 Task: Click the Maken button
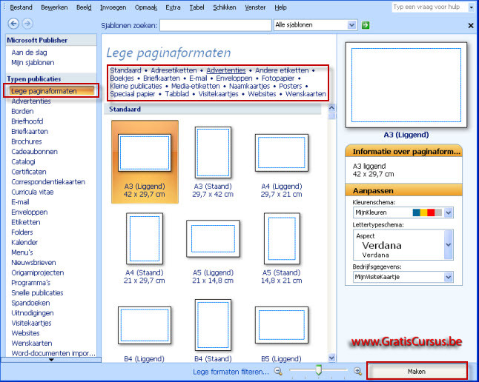click(417, 372)
